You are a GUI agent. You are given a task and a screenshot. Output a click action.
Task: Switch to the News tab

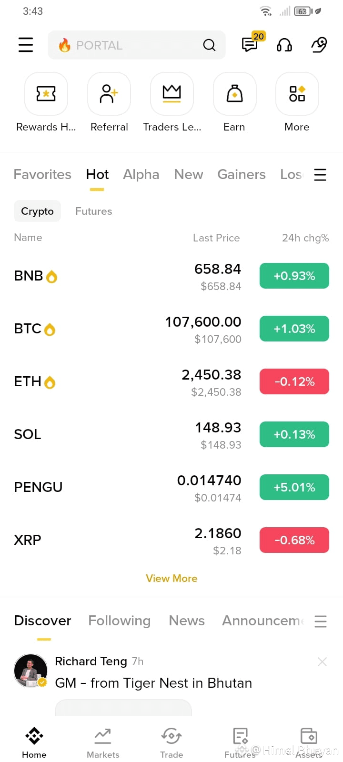tap(187, 621)
